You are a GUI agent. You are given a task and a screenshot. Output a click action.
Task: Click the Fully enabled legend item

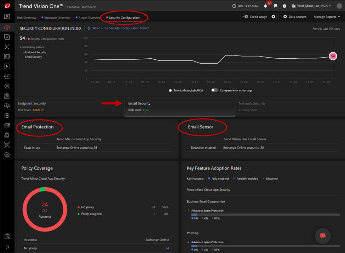(x=218, y=179)
